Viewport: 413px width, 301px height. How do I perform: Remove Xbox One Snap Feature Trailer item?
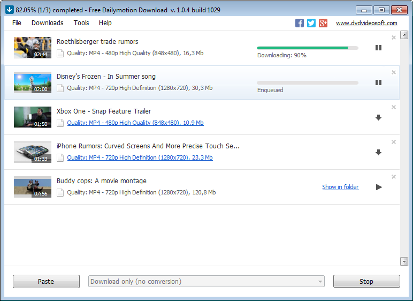[394, 107]
